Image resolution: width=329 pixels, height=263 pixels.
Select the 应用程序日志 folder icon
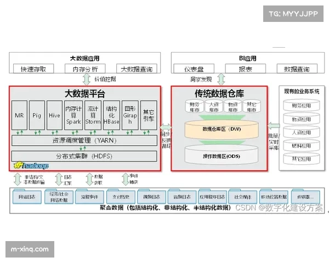coord(212,196)
